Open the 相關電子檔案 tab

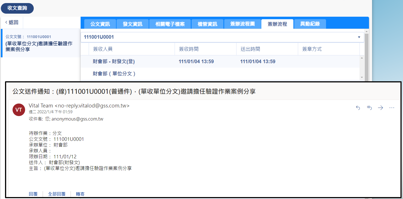170,24
